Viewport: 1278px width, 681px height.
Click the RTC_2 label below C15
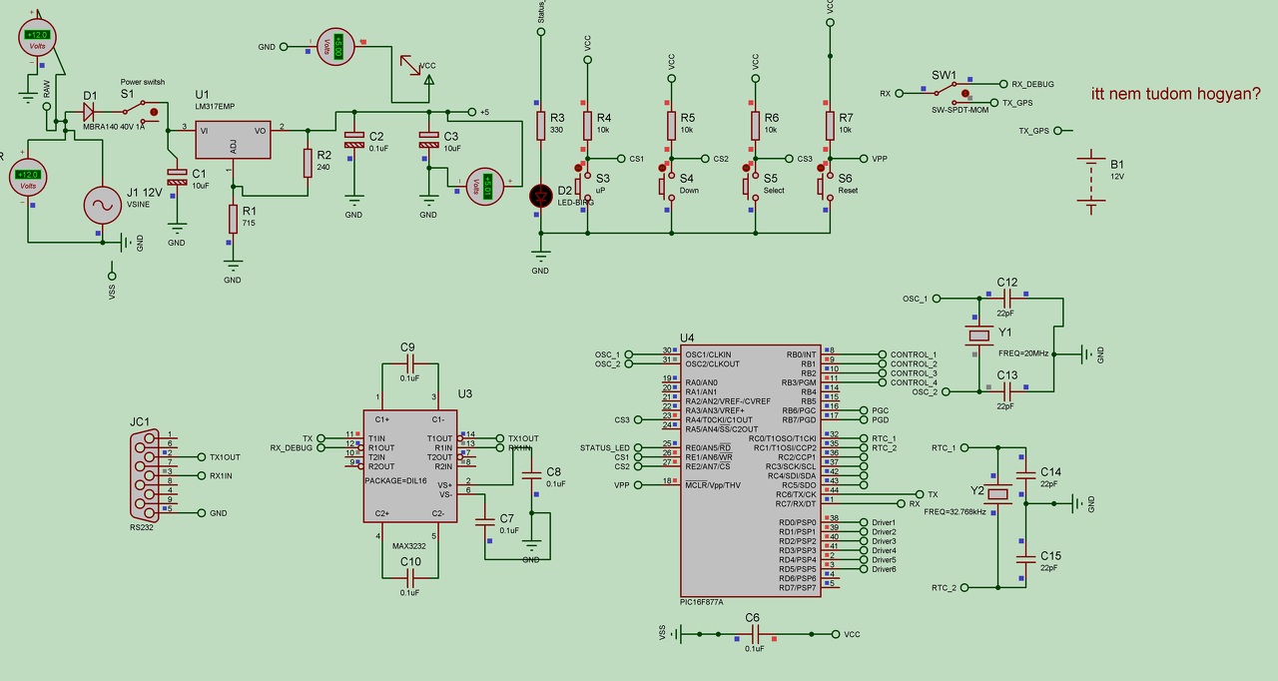(944, 587)
